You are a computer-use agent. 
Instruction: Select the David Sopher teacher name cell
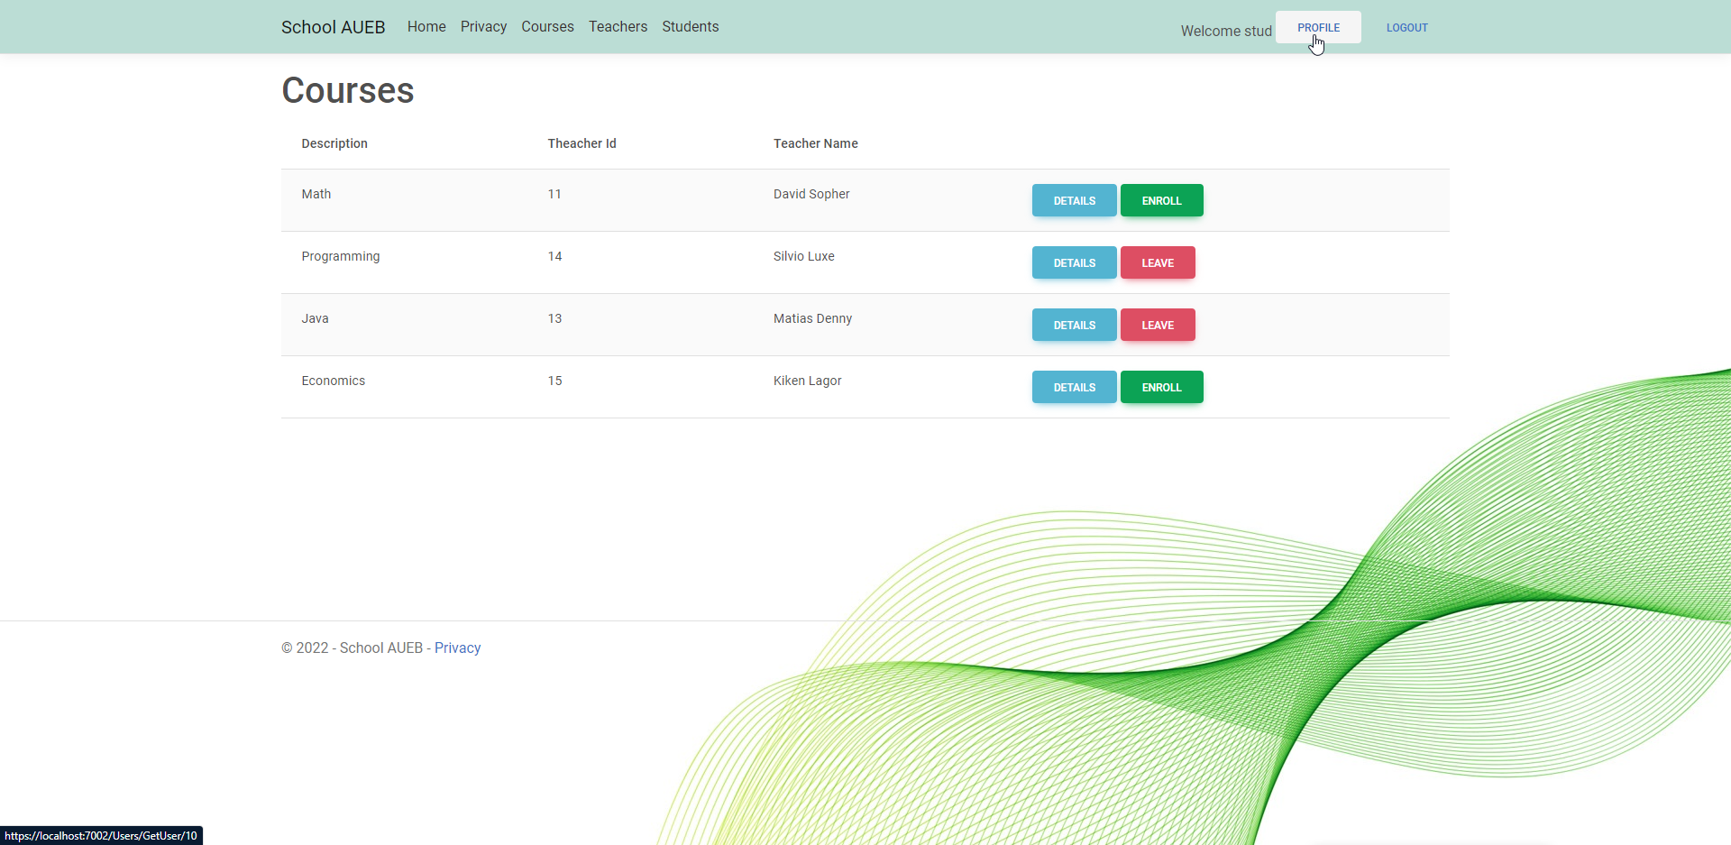(x=811, y=194)
